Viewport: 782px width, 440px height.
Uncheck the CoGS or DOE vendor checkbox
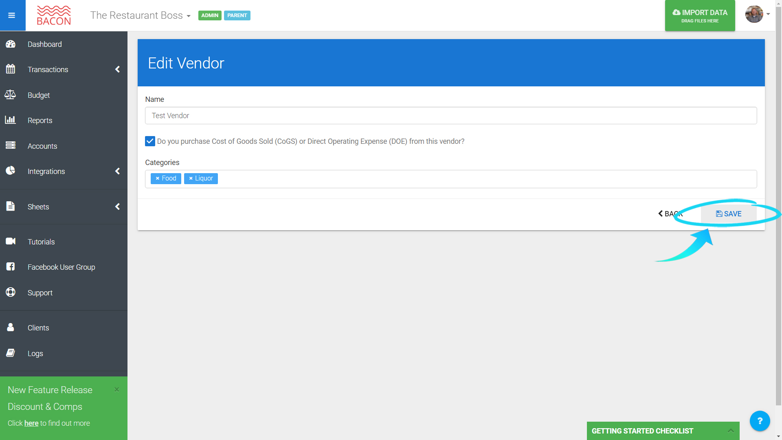click(150, 141)
